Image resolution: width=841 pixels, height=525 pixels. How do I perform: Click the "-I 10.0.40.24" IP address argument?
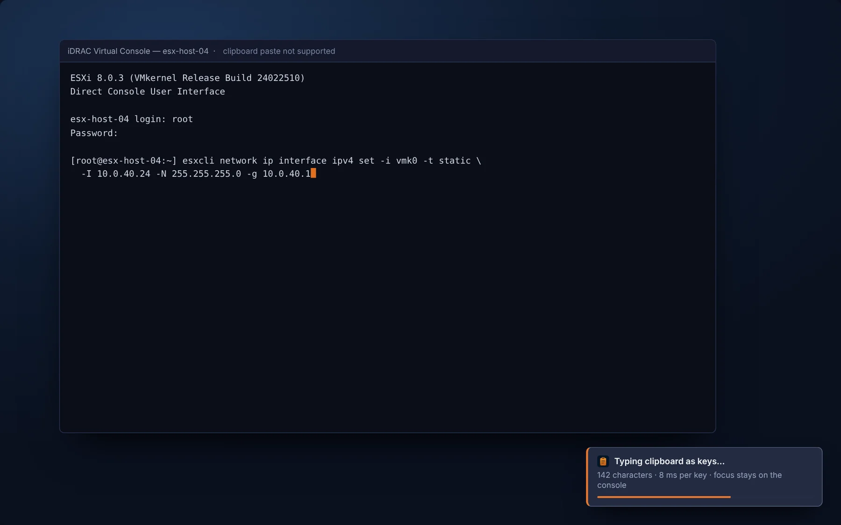[116, 174]
